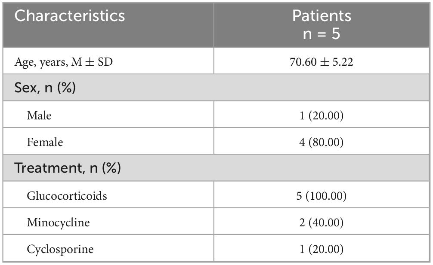Click the Characteristics column header
Image resolution: width=433 pixels, height=265 pixels.
pyautogui.click(x=70, y=16)
